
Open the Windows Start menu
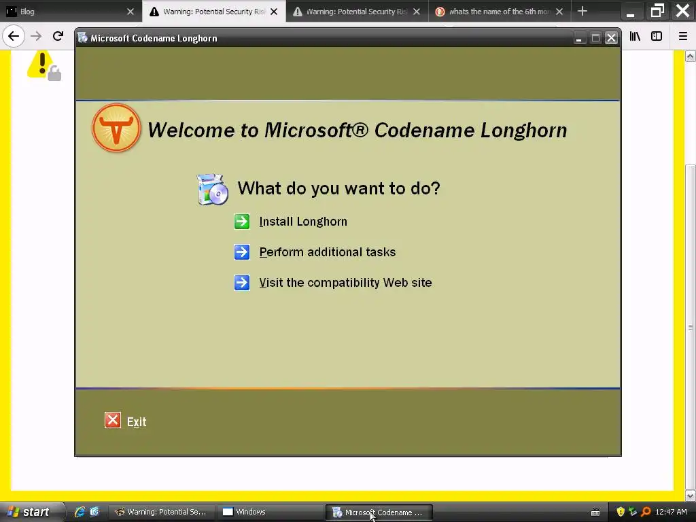pos(31,512)
